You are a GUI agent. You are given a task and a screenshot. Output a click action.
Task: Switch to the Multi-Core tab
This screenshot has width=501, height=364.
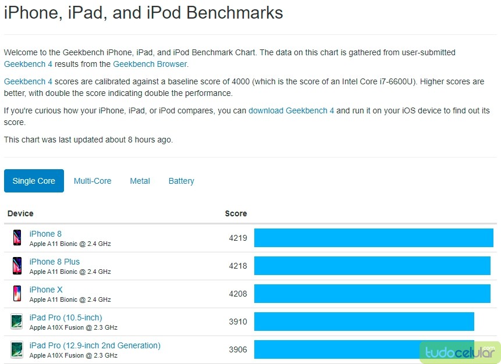click(x=93, y=181)
